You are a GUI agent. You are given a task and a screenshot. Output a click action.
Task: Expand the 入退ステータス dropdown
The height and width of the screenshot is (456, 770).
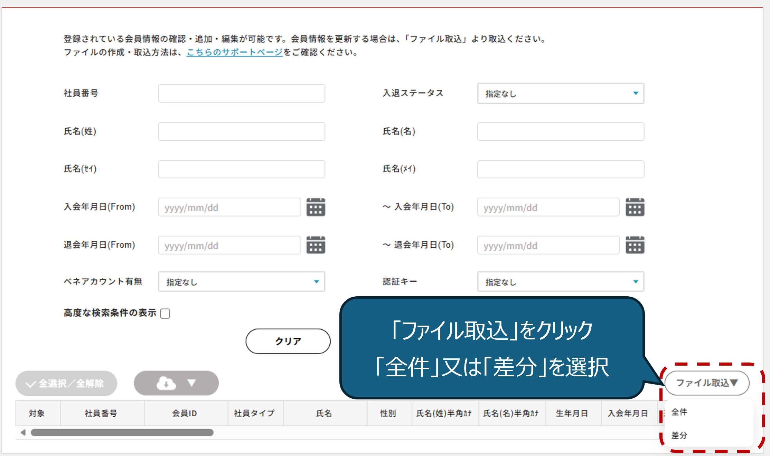pos(560,93)
